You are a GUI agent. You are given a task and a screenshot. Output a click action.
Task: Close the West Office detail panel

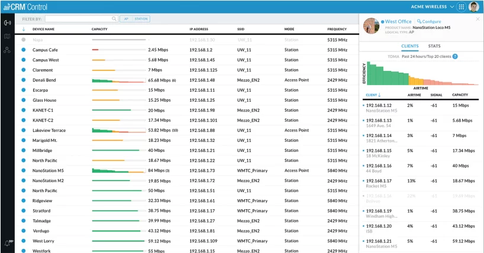(478, 19)
